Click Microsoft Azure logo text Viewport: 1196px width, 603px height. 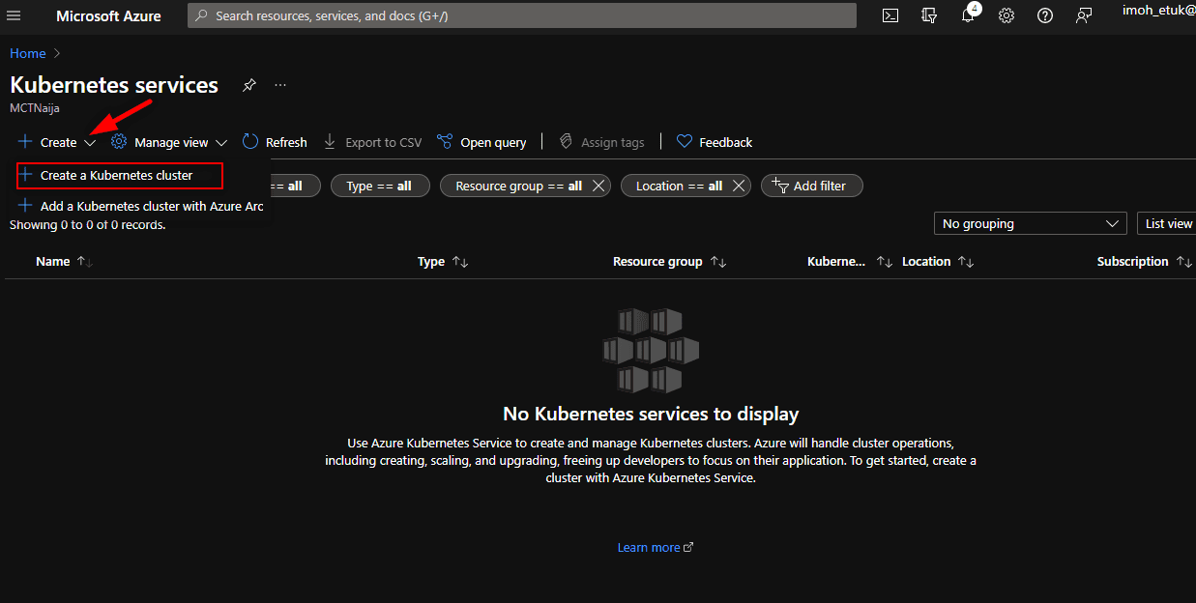pyautogui.click(x=108, y=15)
